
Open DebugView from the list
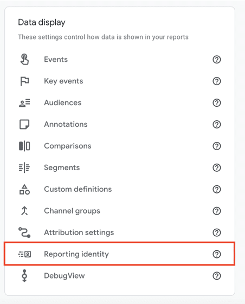pos(119,275)
